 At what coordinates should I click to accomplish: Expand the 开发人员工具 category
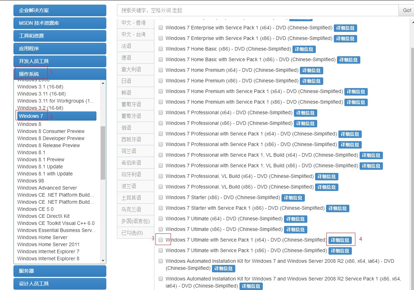pyautogui.click(x=59, y=61)
